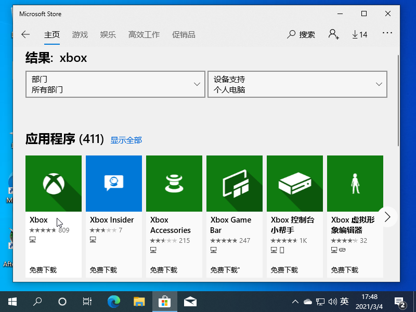Expand the 部门 department dropdown

pyautogui.click(x=115, y=84)
